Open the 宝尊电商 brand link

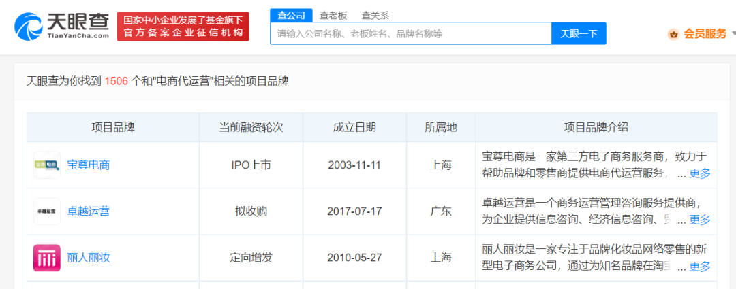(88, 165)
